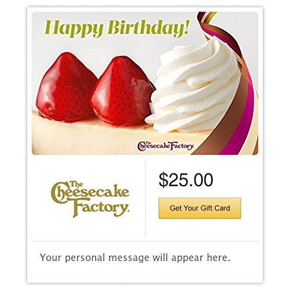Click the vertical divider beside the logo
The height and width of the screenshot is (290, 290).
145,198
